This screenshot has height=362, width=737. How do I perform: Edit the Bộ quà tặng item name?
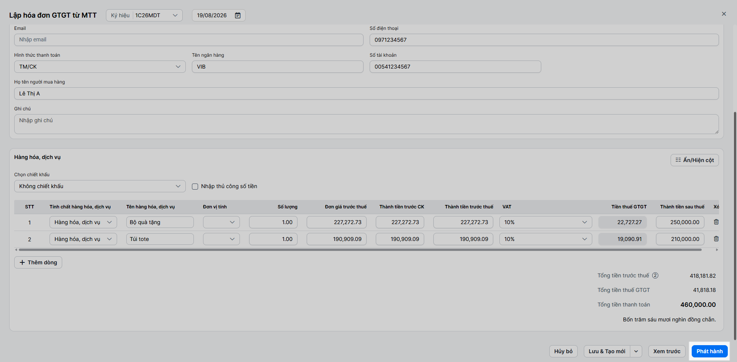pyautogui.click(x=160, y=222)
